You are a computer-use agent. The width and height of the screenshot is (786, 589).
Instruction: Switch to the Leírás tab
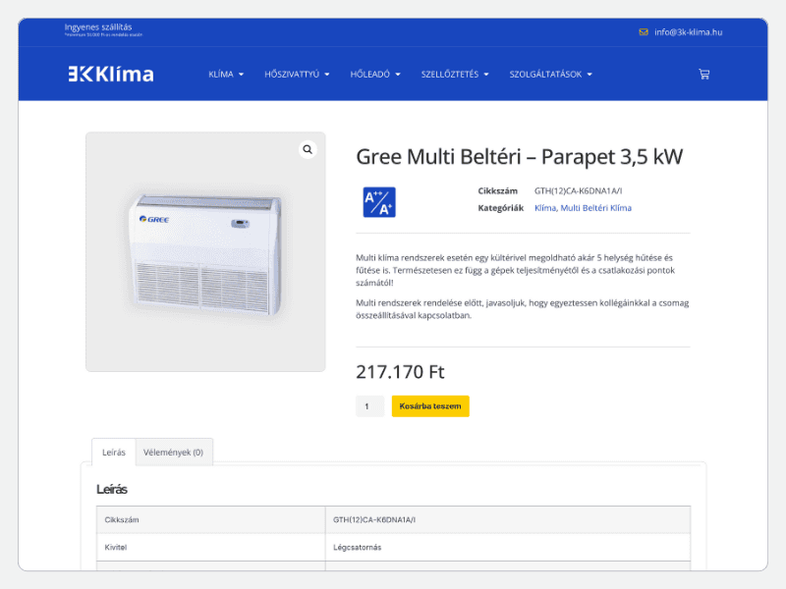point(114,453)
